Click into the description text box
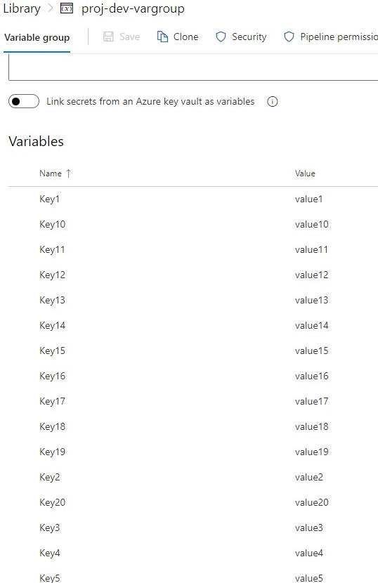 pyautogui.click(x=193, y=67)
